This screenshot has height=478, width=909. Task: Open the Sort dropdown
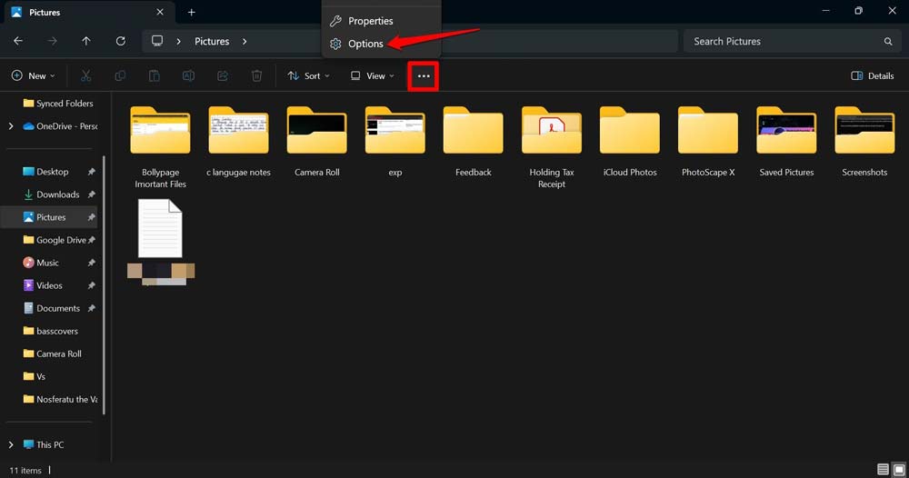tap(308, 76)
